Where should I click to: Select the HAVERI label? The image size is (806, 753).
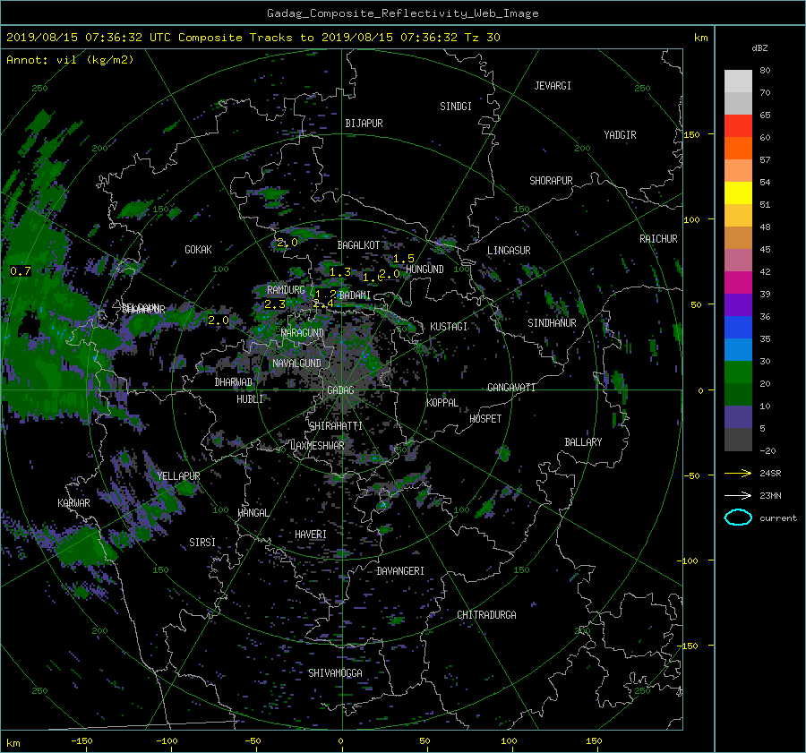[311, 535]
